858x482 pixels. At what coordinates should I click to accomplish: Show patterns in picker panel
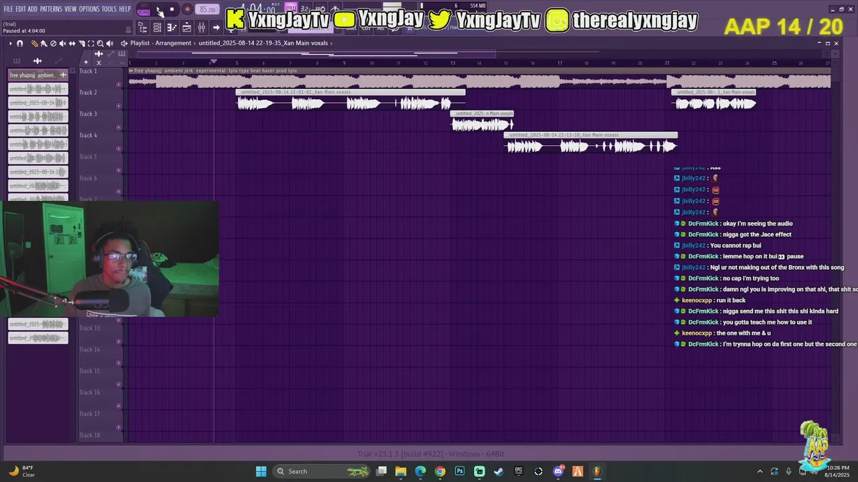tap(17, 61)
